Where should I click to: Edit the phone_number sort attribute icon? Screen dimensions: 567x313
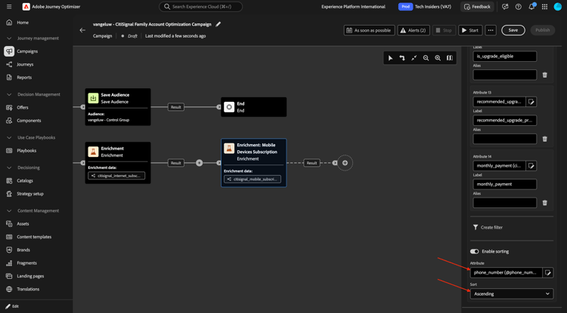click(548, 272)
